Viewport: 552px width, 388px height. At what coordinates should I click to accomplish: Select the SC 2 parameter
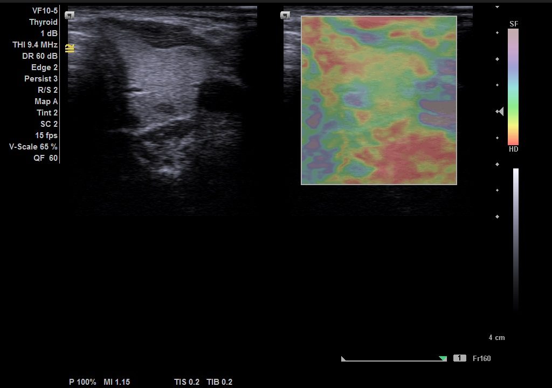click(x=49, y=124)
